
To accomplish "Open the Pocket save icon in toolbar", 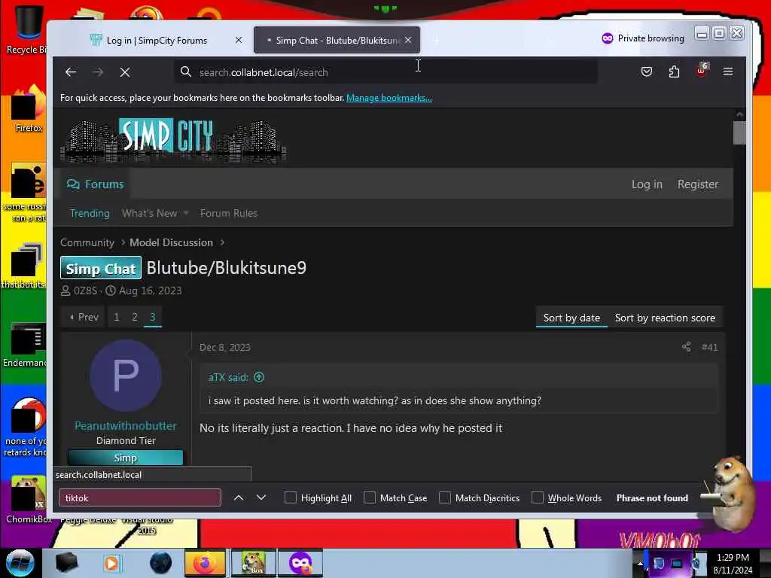I will coord(647,71).
